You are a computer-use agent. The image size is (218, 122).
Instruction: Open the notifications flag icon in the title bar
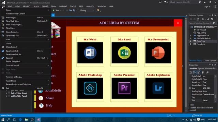pyautogui.click(x=166, y=2)
